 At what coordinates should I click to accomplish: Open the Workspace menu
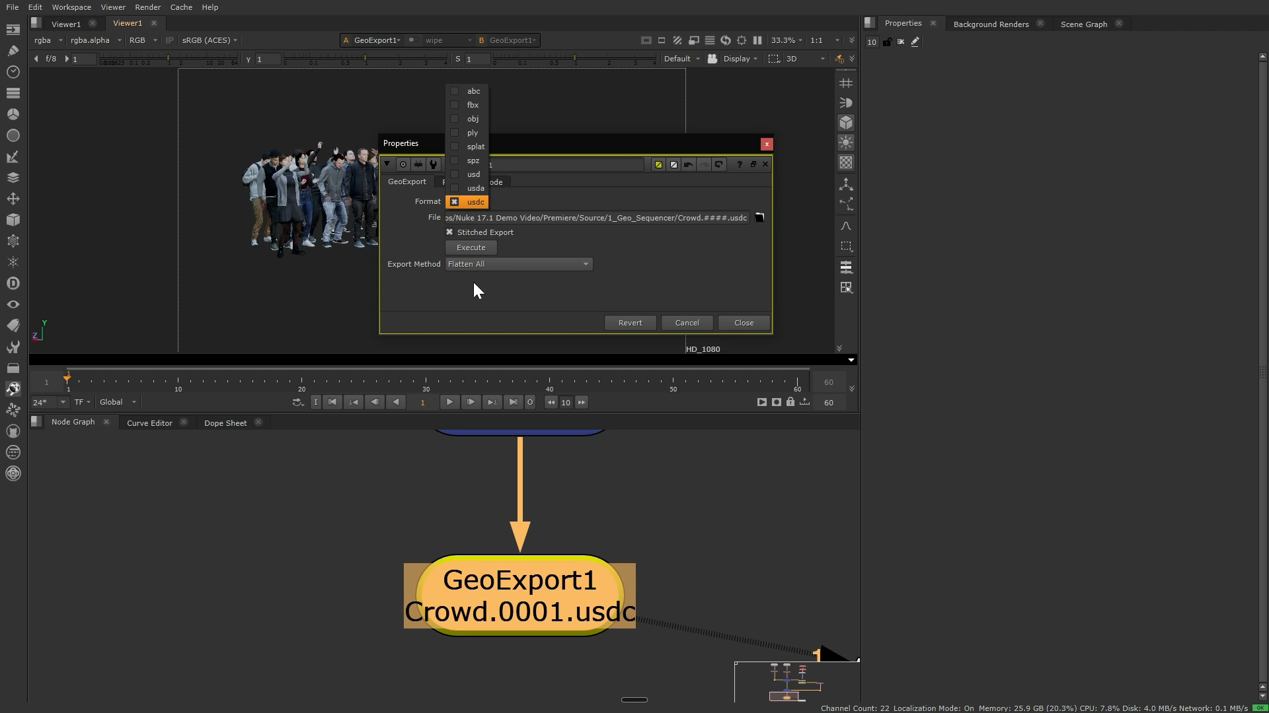coord(71,7)
